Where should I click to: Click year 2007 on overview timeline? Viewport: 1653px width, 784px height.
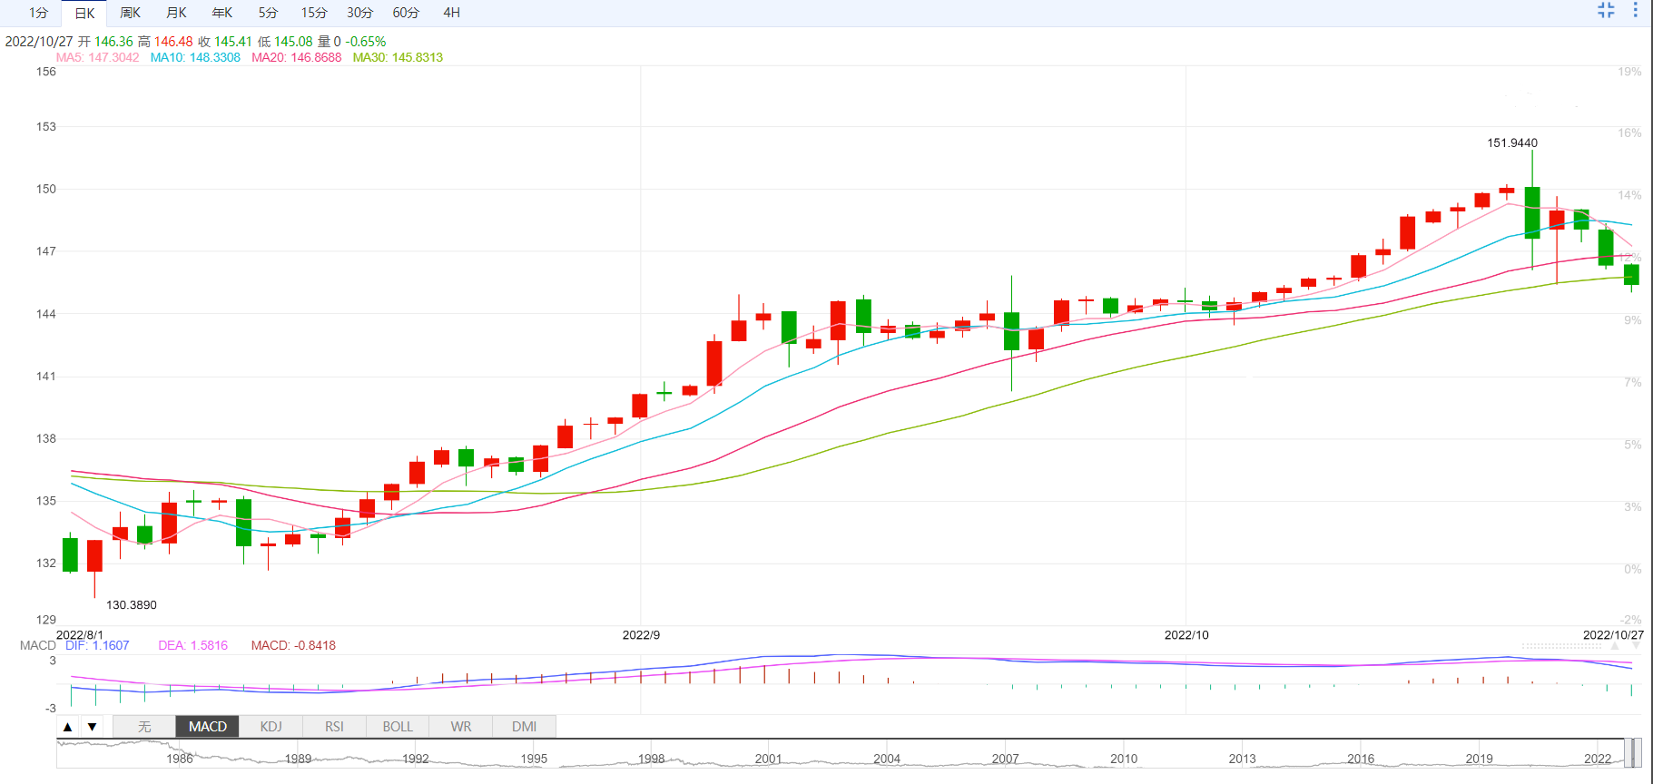[1005, 759]
